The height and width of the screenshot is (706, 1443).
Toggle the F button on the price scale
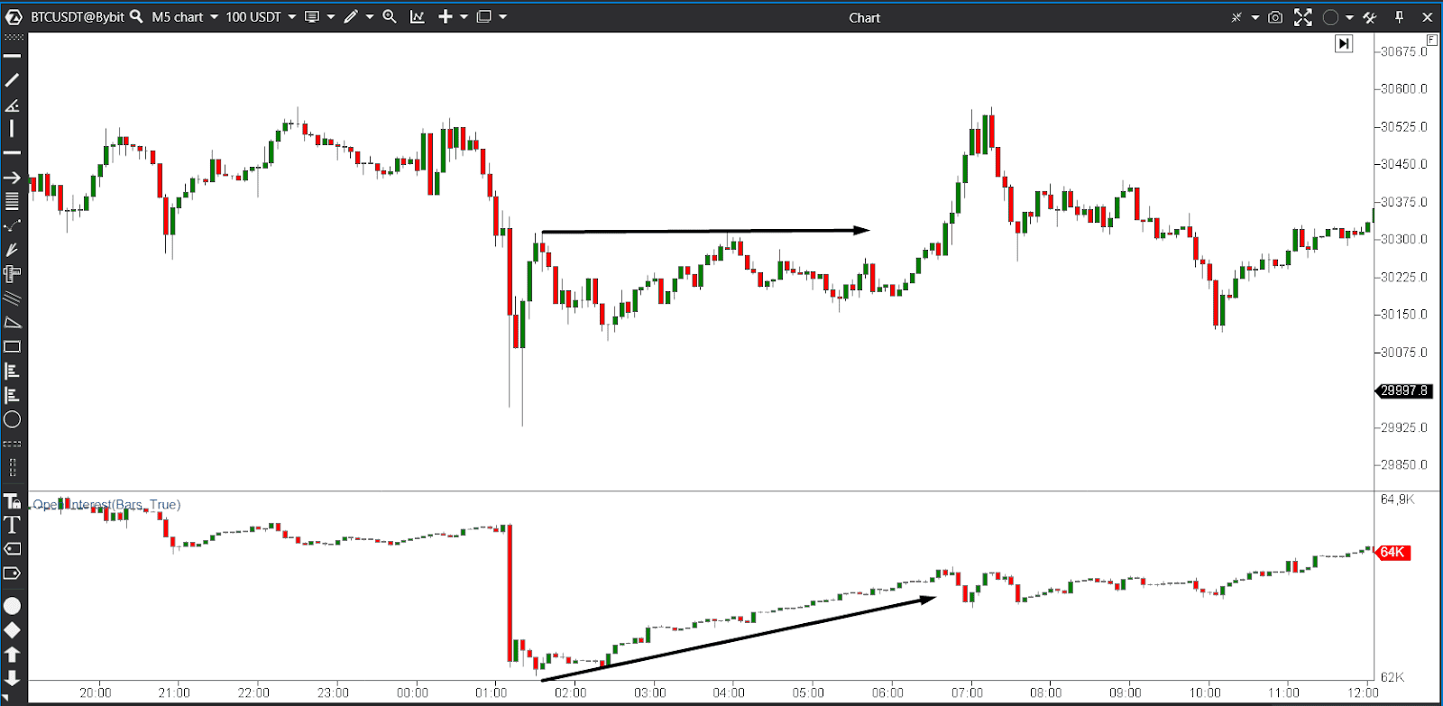click(1431, 40)
